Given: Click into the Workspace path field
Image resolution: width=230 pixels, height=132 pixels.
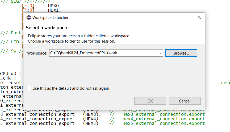Looking at the screenshot, I should click(x=104, y=53).
